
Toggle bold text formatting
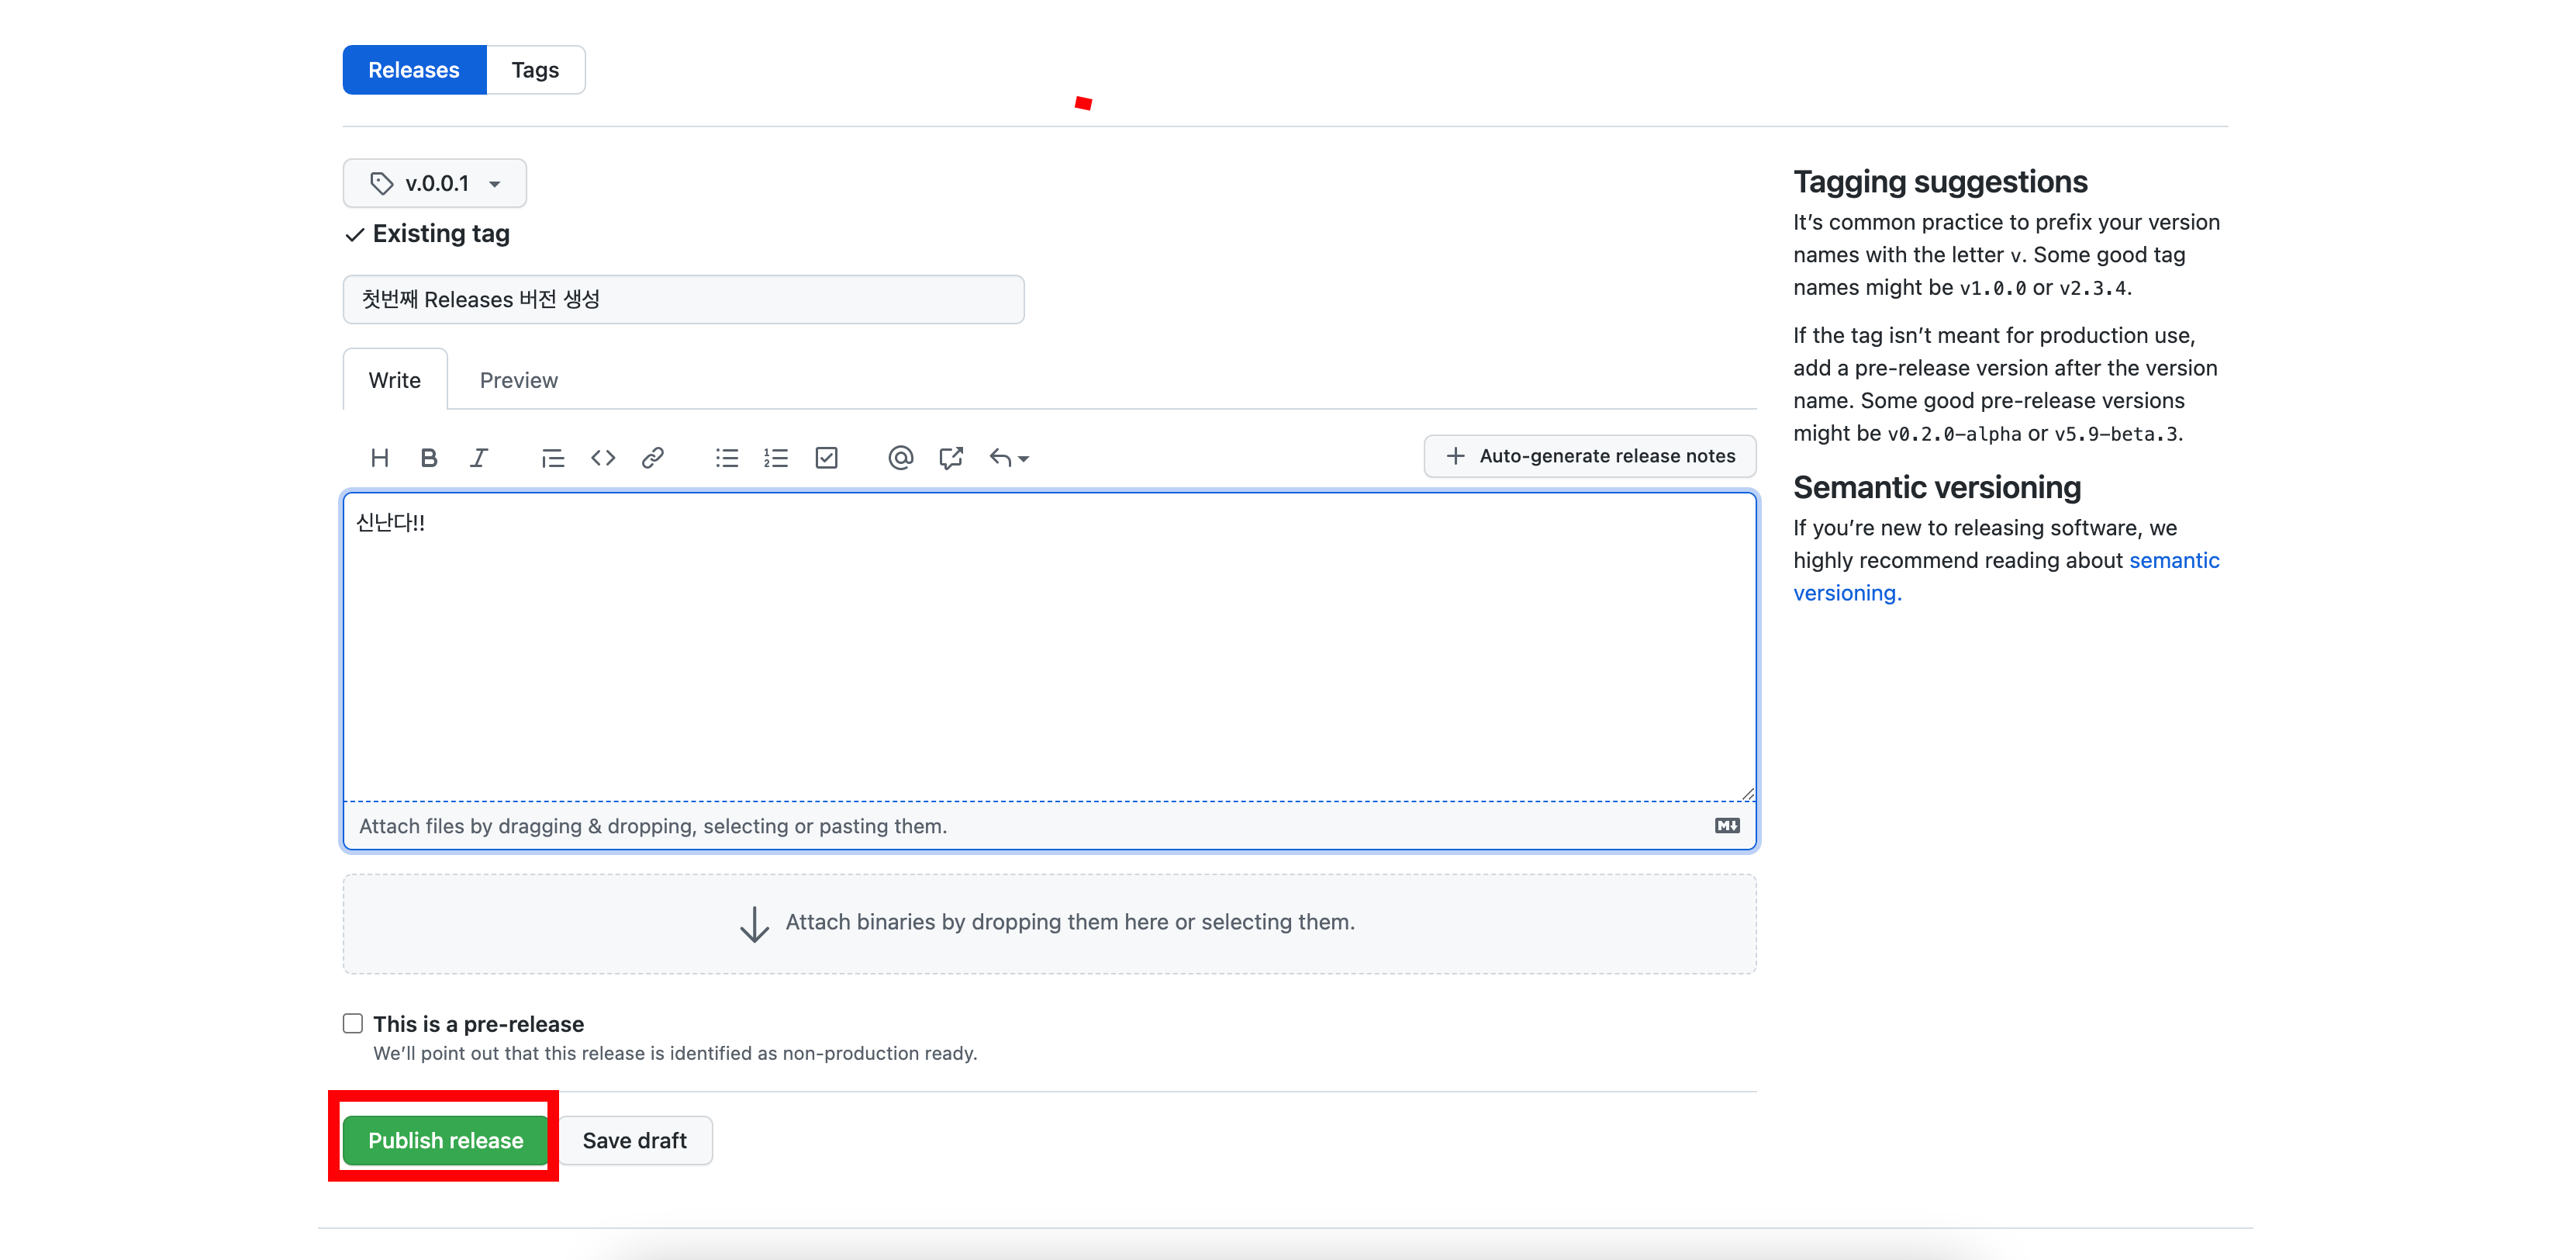point(429,457)
